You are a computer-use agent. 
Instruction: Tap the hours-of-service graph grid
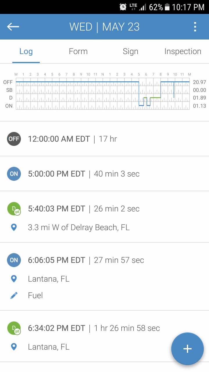pos(87,94)
